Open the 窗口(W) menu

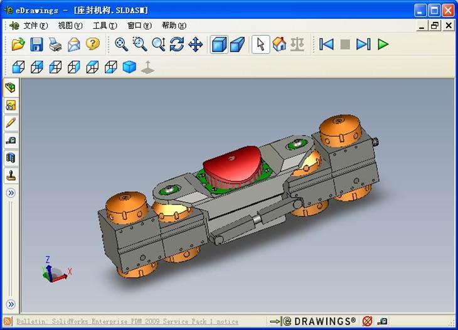point(140,26)
